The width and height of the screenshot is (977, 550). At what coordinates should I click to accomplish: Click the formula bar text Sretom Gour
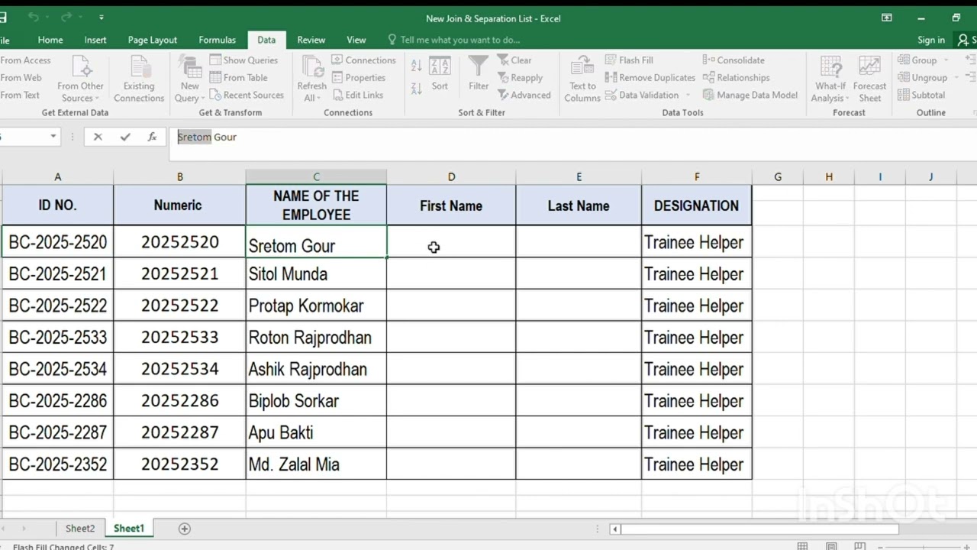tap(207, 137)
